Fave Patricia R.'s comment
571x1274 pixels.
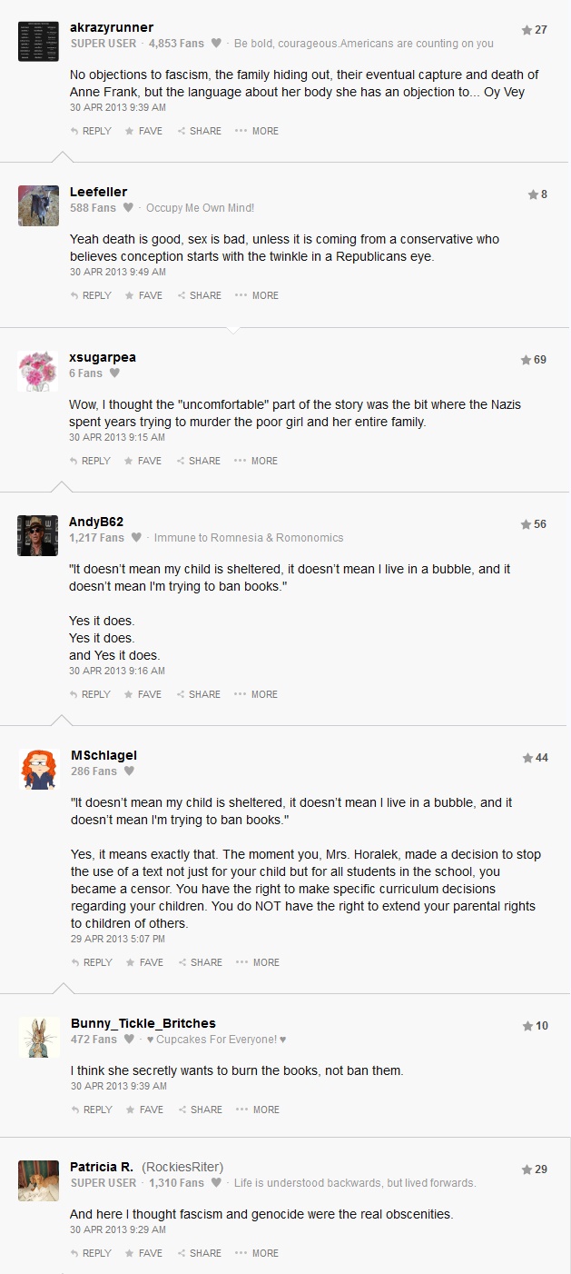144,1253
